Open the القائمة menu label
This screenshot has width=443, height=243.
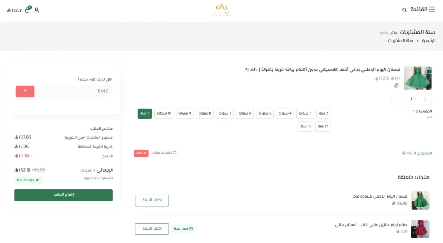tap(418, 10)
